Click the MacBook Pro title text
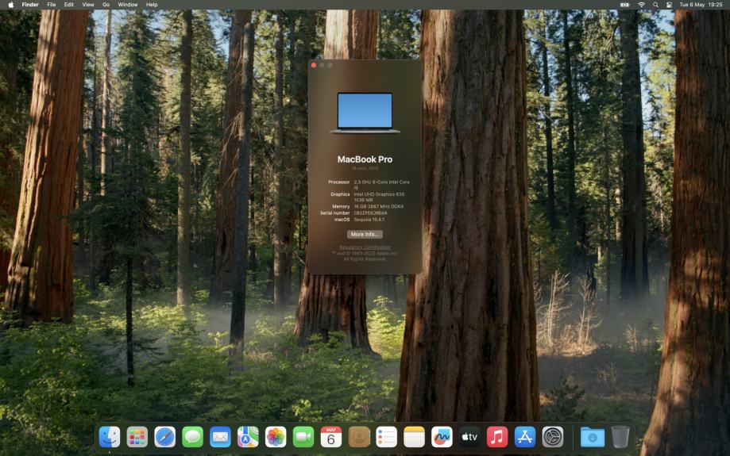Viewport: 730px width, 456px height. (365, 159)
